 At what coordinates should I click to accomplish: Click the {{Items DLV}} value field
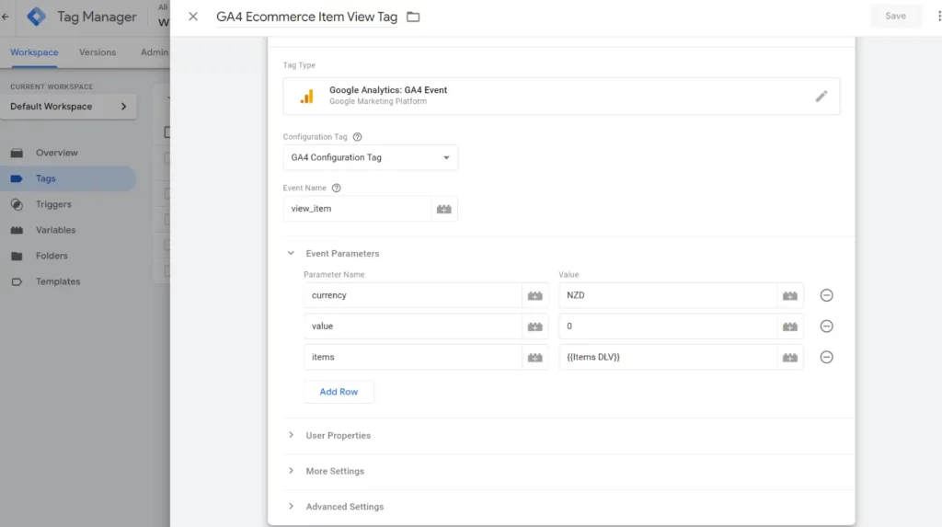click(668, 357)
